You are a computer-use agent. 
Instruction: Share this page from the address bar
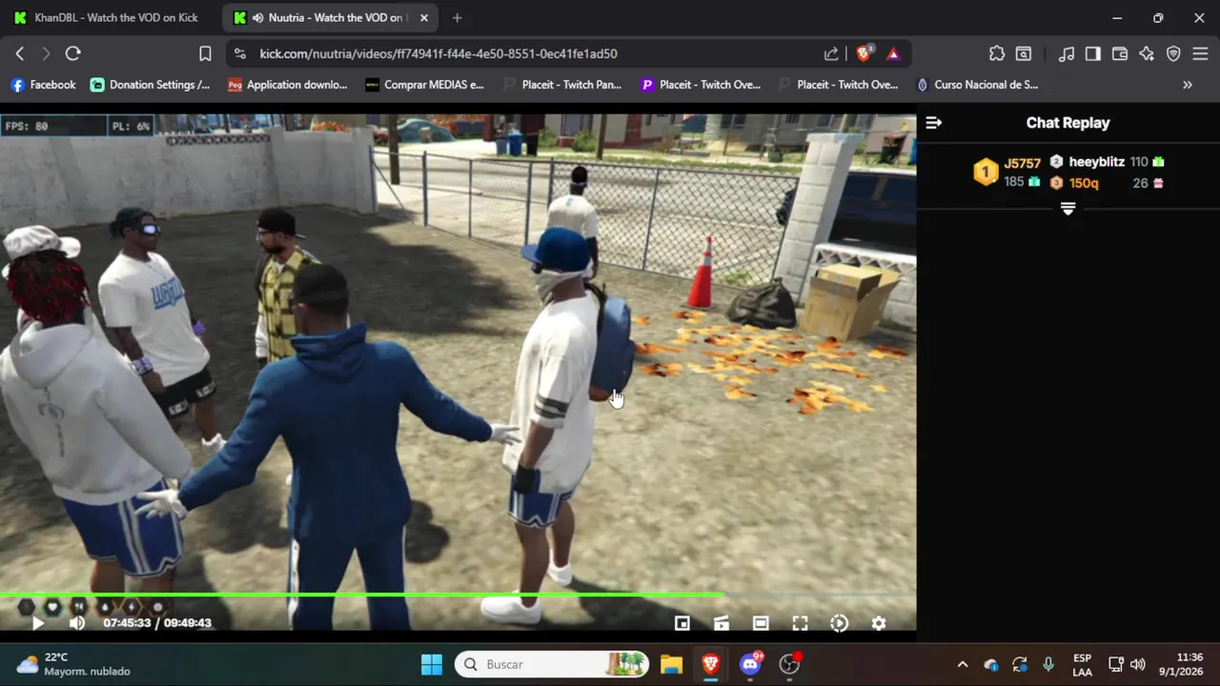[831, 54]
